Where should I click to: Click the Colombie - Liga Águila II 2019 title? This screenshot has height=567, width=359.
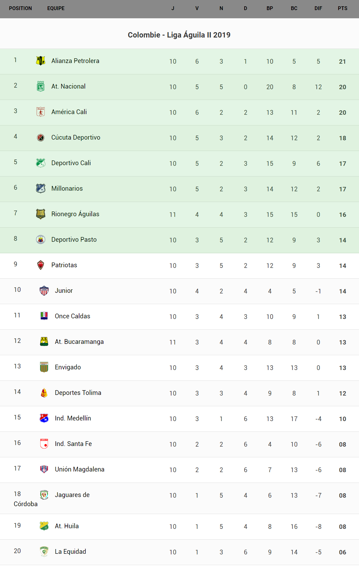[x=179, y=35]
